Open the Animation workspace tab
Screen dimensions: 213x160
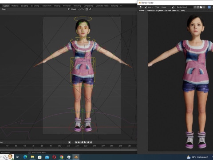(x=67, y=6)
